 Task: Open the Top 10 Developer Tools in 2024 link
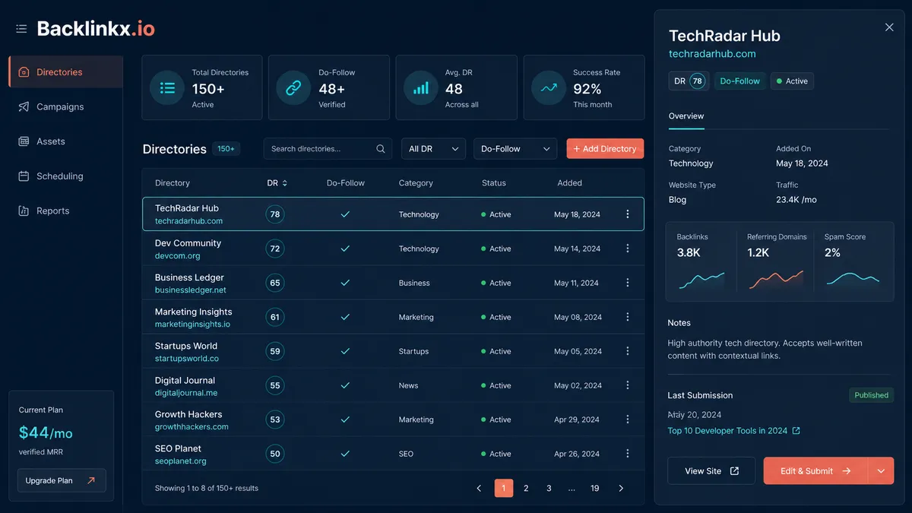[733, 431]
